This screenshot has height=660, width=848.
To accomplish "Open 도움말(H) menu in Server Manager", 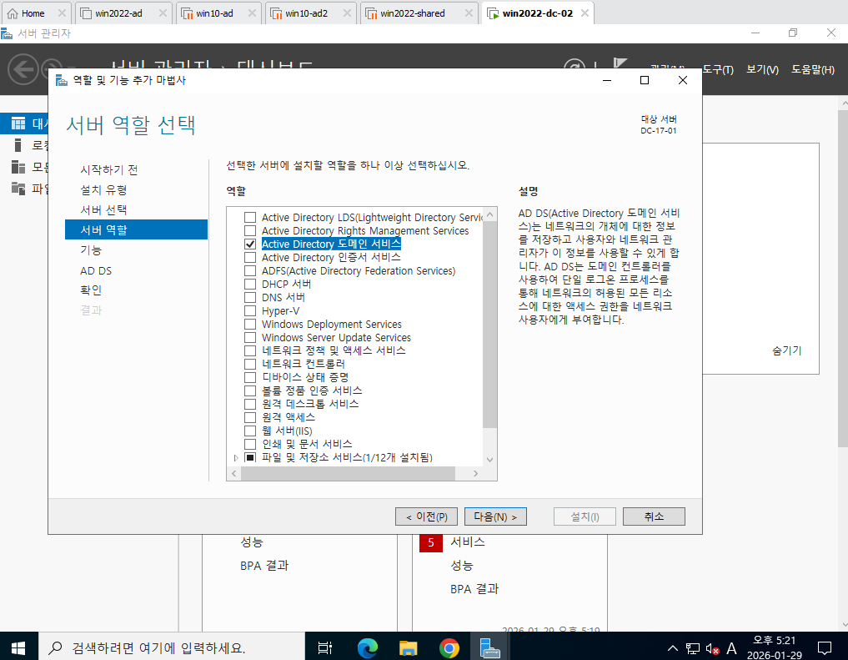I will [813, 70].
